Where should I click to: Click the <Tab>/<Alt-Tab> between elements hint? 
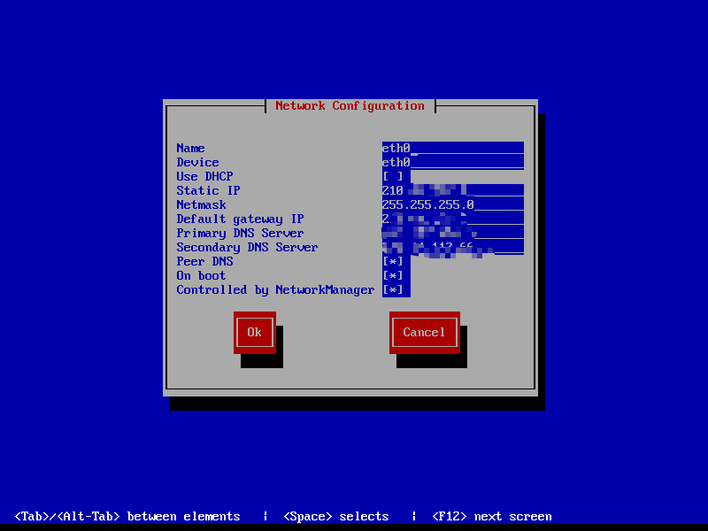pyautogui.click(x=127, y=516)
